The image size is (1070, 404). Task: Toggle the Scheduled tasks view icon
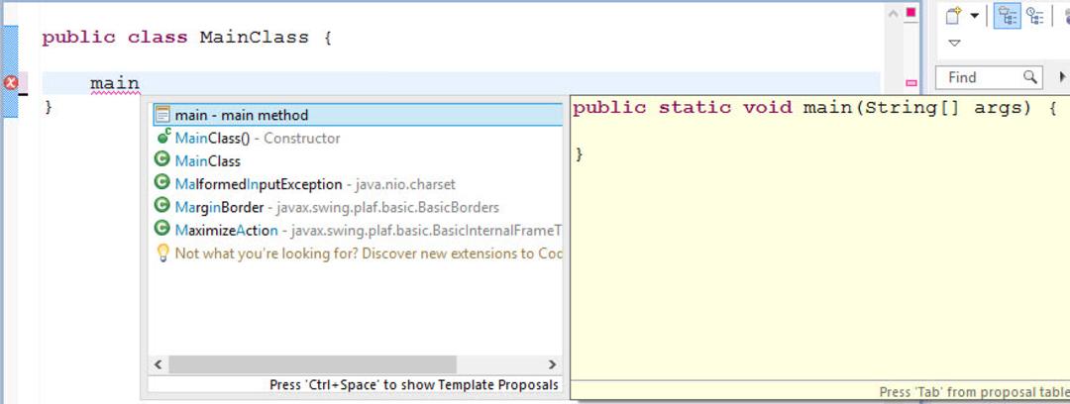pos(1035,16)
